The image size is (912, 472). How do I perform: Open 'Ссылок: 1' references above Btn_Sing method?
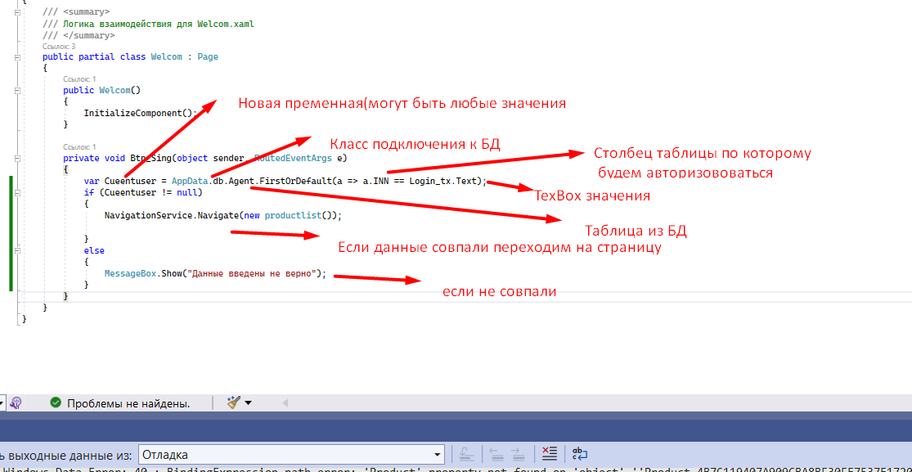[x=79, y=146]
